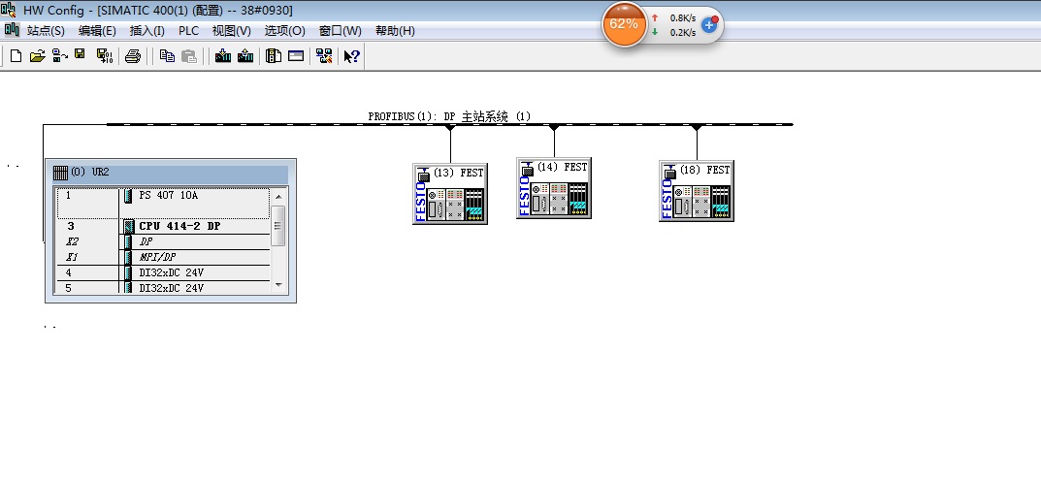Image resolution: width=1041 pixels, height=478 pixels.
Task: Create a new station with New icon
Action: click(16, 56)
